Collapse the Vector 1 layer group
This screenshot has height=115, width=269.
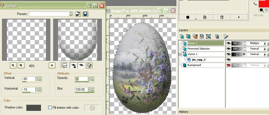tap(180, 54)
